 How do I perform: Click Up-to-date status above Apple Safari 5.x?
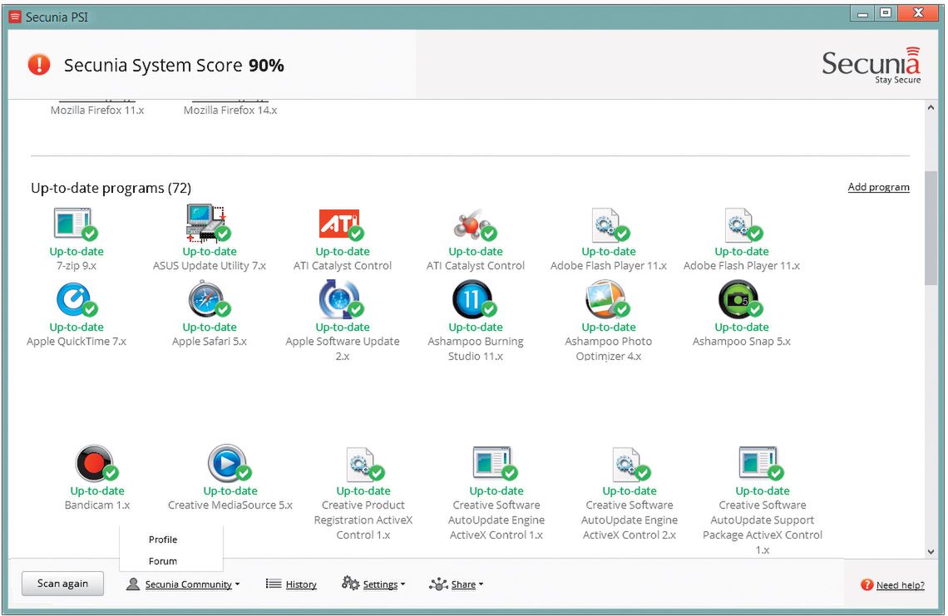(x=210, y=327)
